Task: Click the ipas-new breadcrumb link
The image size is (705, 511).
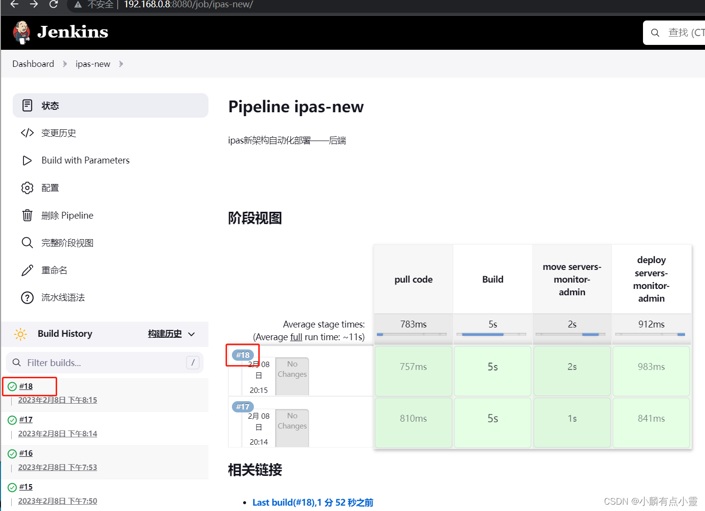Action: click(x=93, y=64)
